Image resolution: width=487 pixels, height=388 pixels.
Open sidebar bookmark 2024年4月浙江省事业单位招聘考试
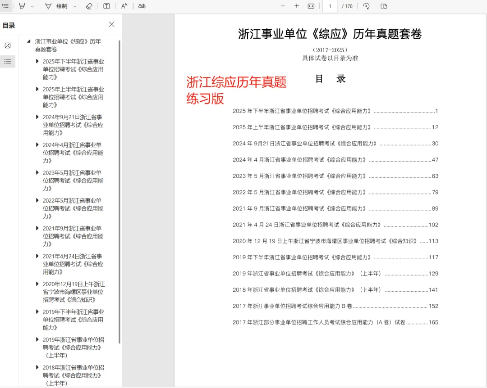73,153
